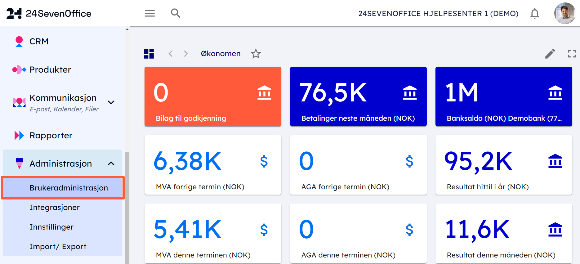Viewport: 580px width, 264px height.
Task: Go to next dashboard arrow
Action: (186, 54)
